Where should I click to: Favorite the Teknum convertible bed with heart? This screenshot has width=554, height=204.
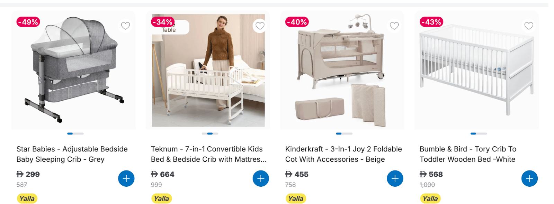(260, 26)
